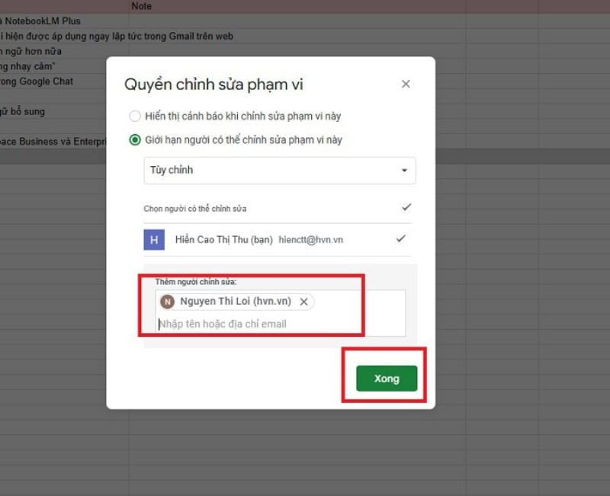Click the select-all checkmark above the editor list
This screenshot has width=610, height=496.
pyautogui.click(x=406, y=206)
